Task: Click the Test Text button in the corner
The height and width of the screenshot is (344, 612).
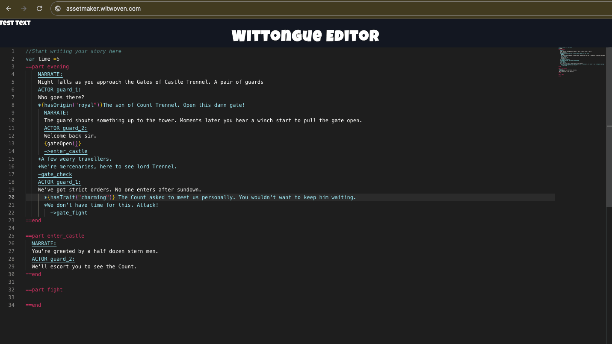Action: point(15,23)
